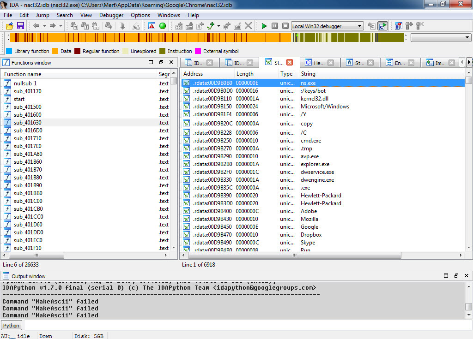Open the Debugger menu
Viewport: 473px width, 339px height.
pos(111,15)
